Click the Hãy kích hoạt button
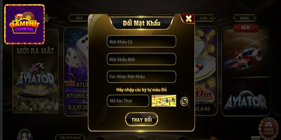The image size is (281, 140). (x=70, y=137)
